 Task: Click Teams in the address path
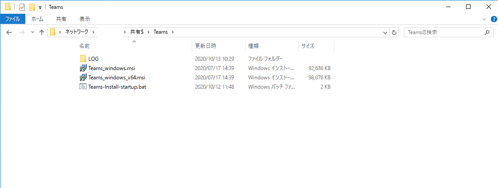pos(160,32)
